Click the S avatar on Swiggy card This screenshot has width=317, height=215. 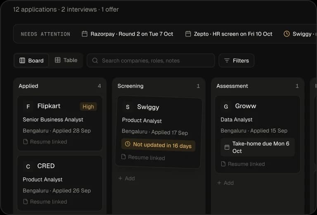click(128, 107)
